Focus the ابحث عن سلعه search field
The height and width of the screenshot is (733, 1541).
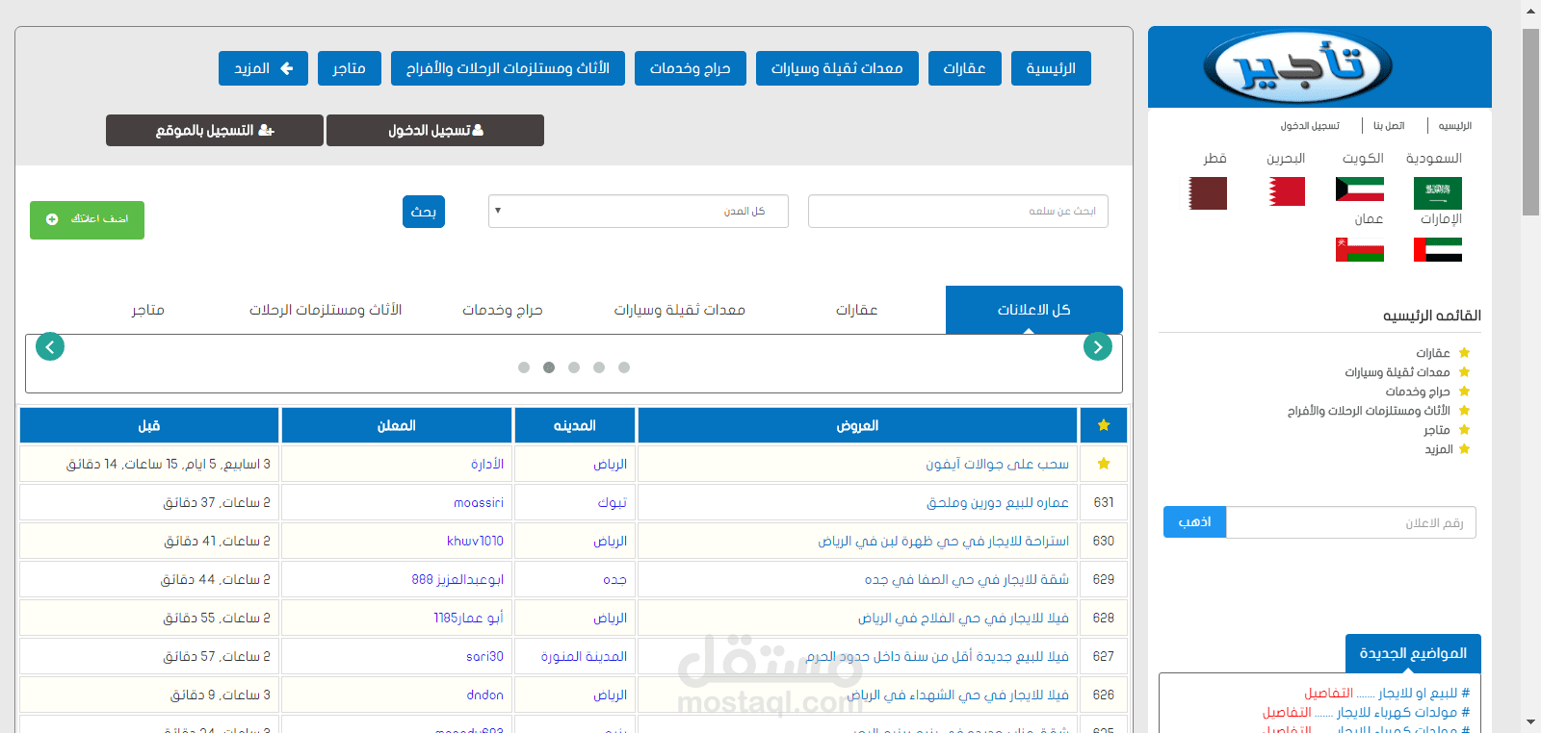click(x=958, y=212)
